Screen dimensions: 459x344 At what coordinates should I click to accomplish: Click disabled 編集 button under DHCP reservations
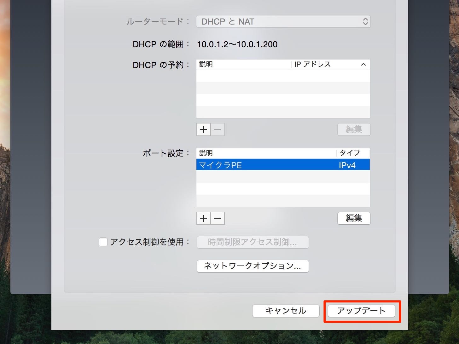click(354, 129)
